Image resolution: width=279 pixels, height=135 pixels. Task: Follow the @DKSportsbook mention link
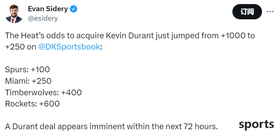[x=69, y=47]
